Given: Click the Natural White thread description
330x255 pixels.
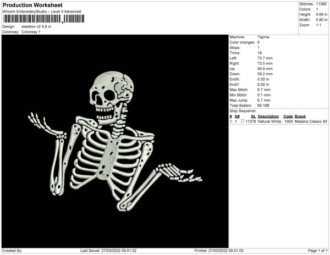Looking at the screenshot, I should click(x=269, y=121).
